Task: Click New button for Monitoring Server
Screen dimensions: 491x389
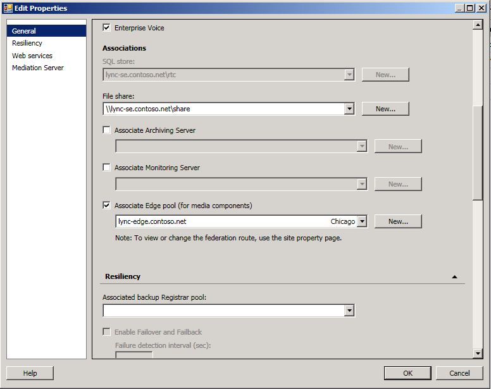Action: [x=398, y=183]
